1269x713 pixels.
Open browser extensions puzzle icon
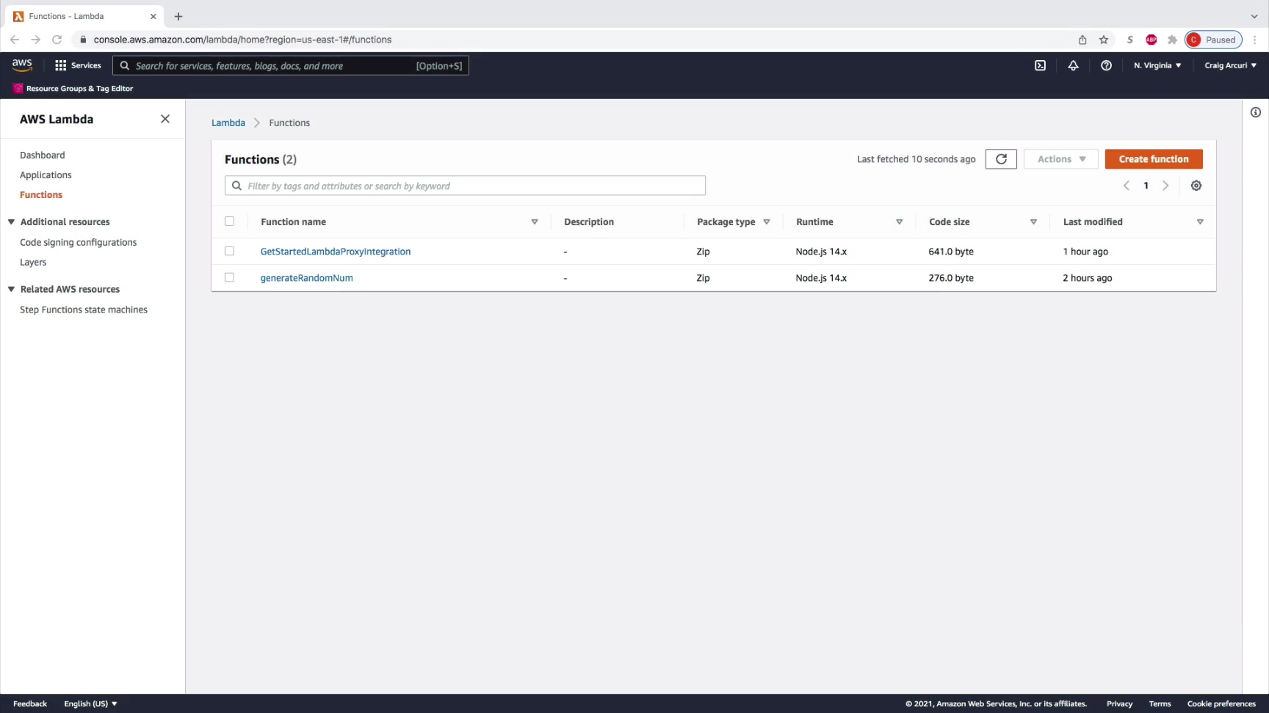pos(1172,40)
